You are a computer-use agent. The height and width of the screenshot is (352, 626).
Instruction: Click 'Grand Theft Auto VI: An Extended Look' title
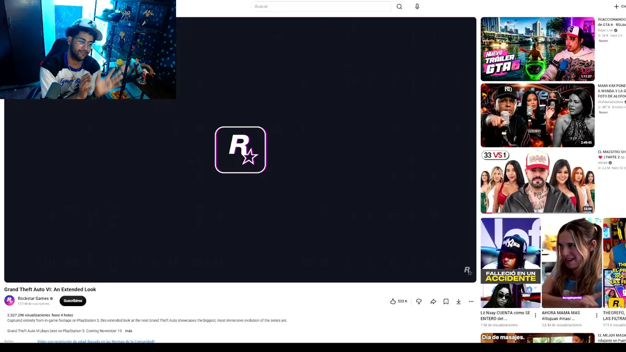tap(50, 289)
